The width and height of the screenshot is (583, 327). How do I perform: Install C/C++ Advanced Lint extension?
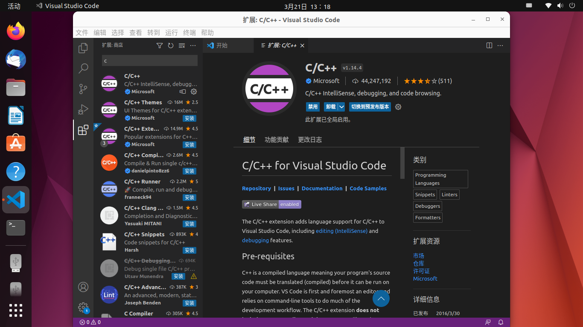point(189,303)
